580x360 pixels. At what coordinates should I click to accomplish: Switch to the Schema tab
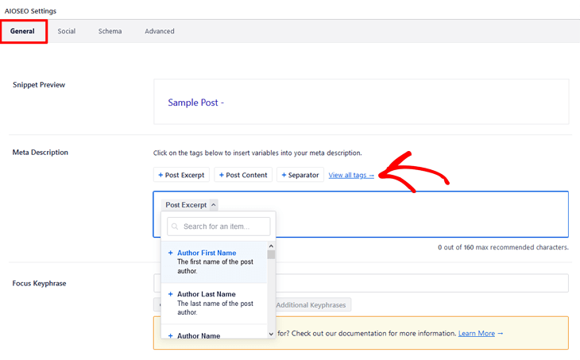110,31
